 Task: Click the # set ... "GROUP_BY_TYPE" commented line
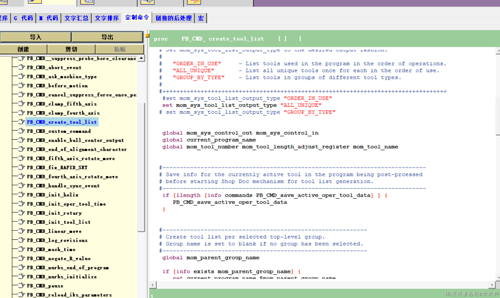click(x=247, y=112)
